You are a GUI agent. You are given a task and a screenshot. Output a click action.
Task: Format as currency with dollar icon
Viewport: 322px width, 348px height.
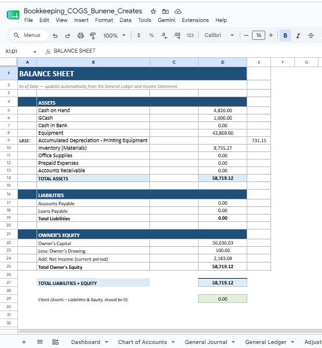tap(139, 35)
